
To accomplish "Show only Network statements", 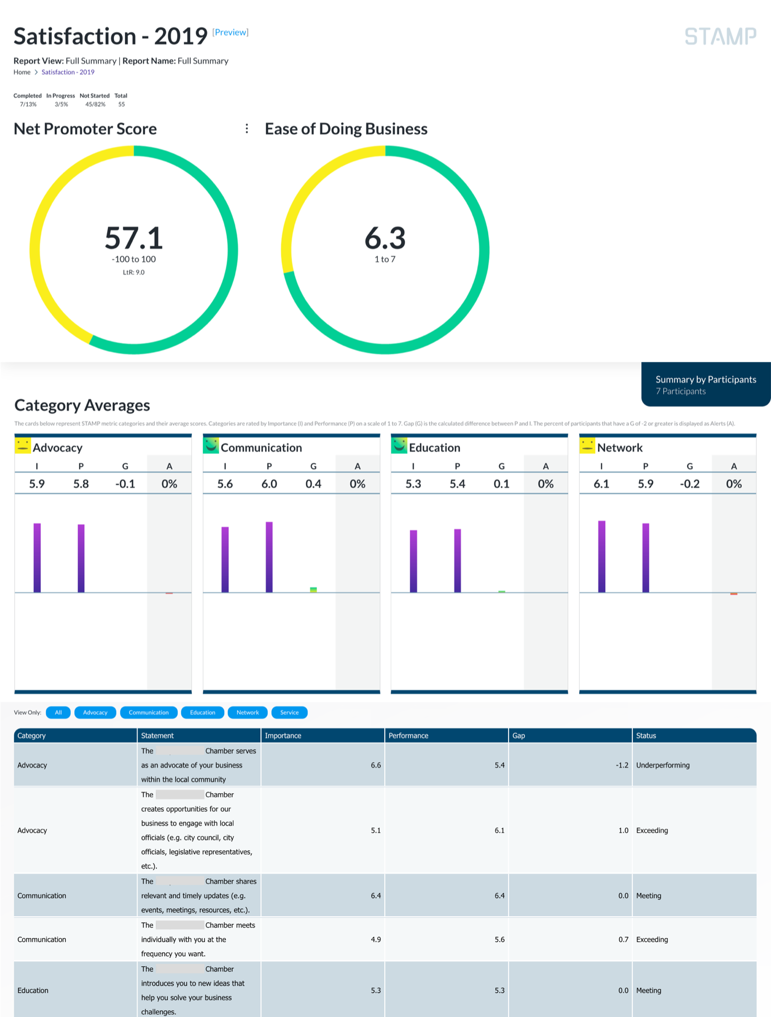I will (247, 712).
